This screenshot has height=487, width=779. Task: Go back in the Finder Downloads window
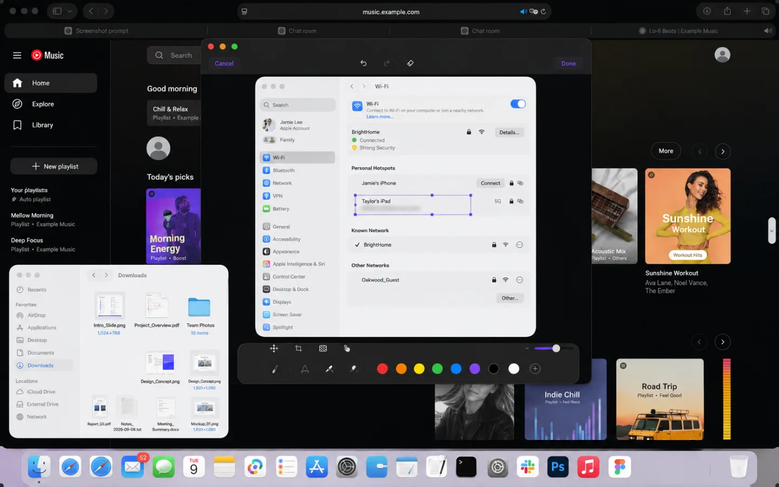[94, 275]
